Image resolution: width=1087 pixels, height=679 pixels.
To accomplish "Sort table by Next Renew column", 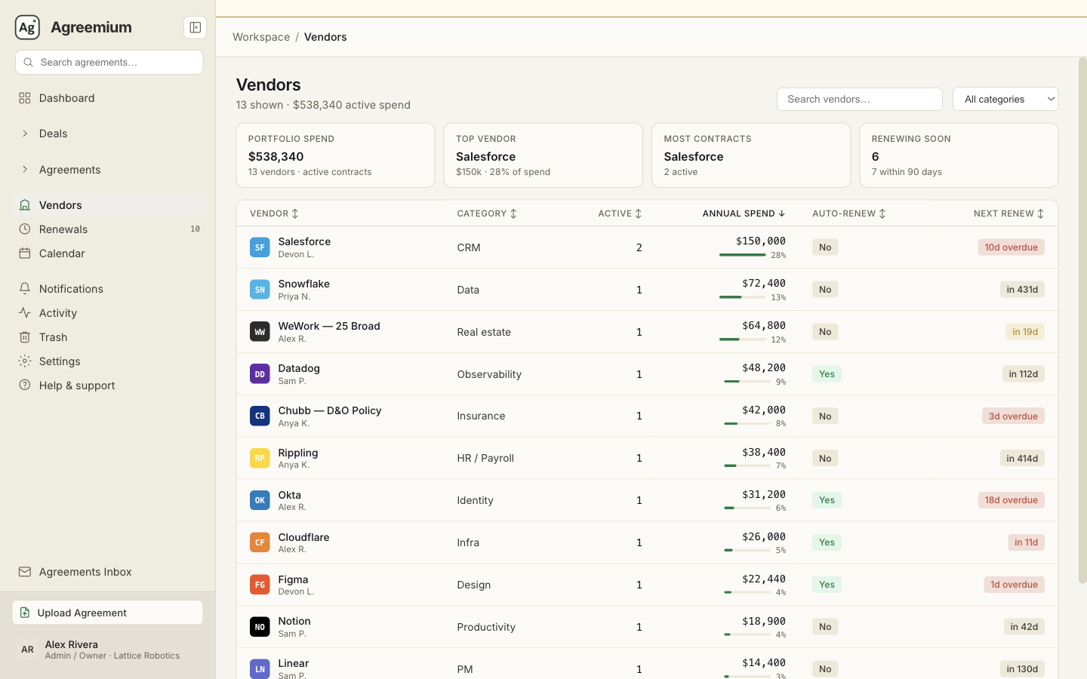I will pos(1009,214).
